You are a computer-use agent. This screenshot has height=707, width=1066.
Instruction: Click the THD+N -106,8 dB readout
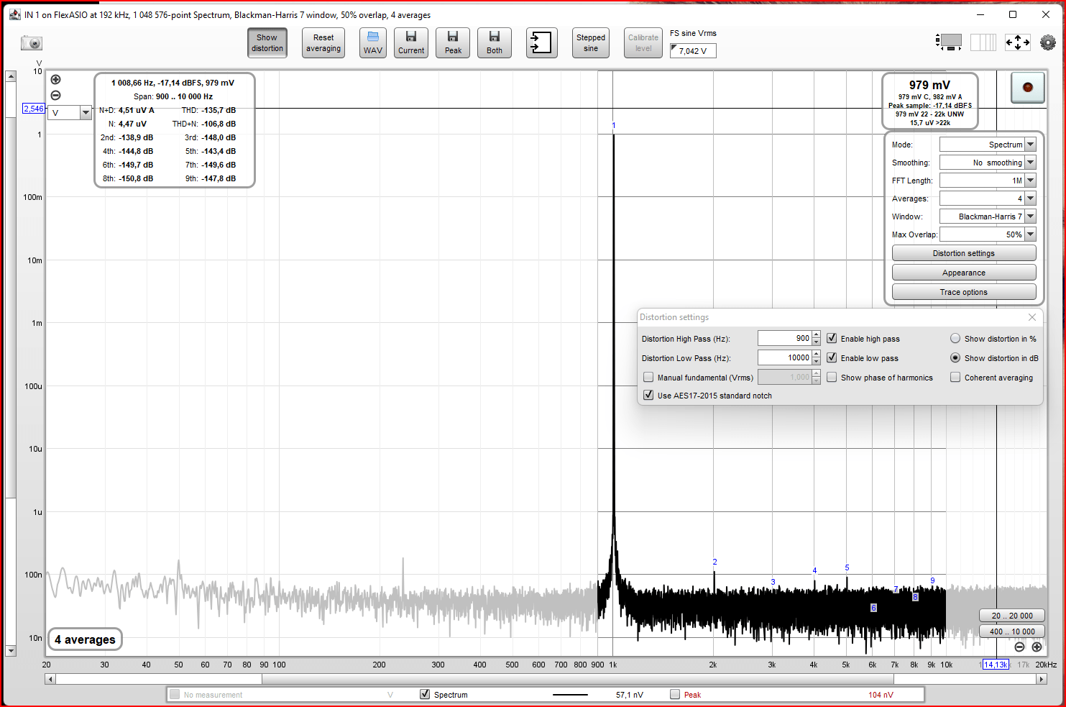pyautogui.click(x=204, y=124)
